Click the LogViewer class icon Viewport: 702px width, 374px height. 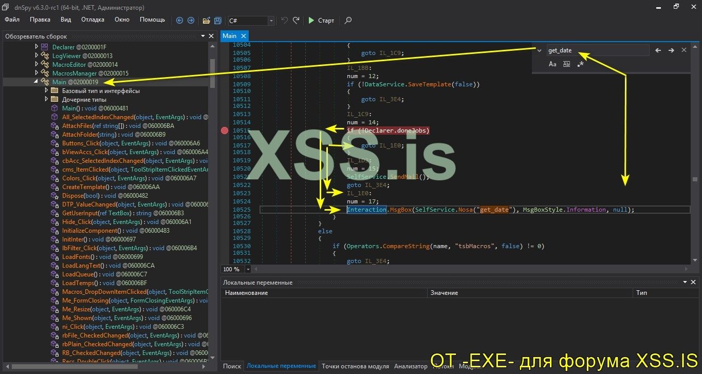[45, 55]
